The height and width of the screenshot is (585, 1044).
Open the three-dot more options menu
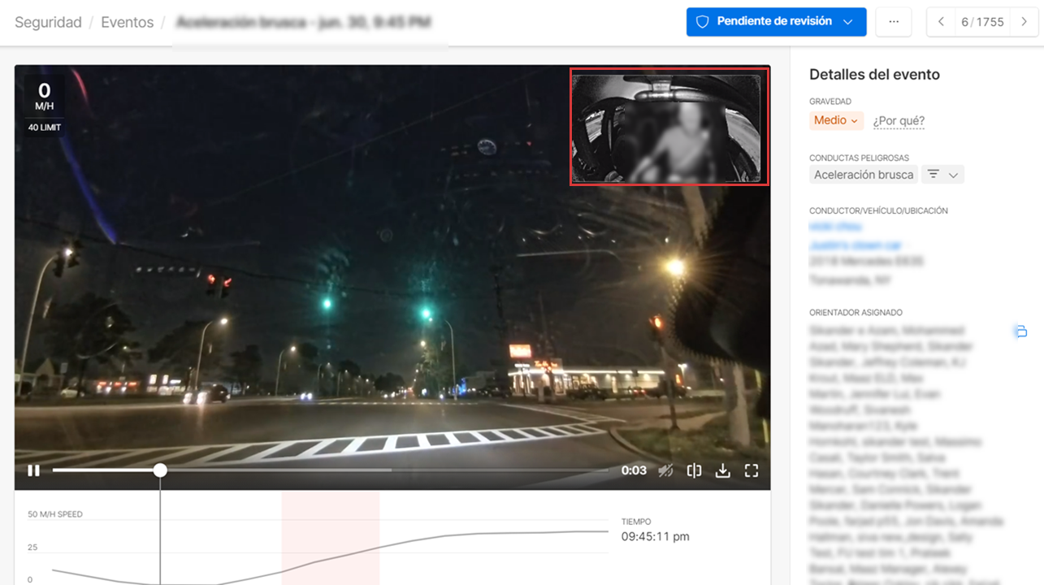coord(894,22)
